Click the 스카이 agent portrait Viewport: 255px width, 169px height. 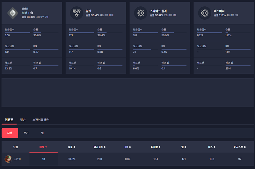[8, 159]
